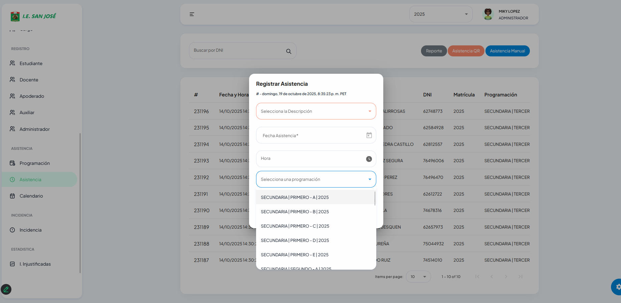This screenshot has width=621, height=303.
Task: Click the hamburger menu icon
Action: [192, 14]
